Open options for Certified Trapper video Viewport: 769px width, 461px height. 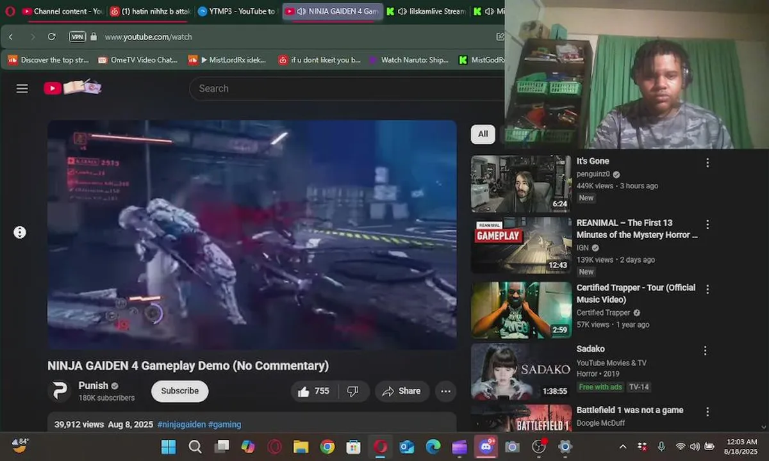click(x=707, y=289)
